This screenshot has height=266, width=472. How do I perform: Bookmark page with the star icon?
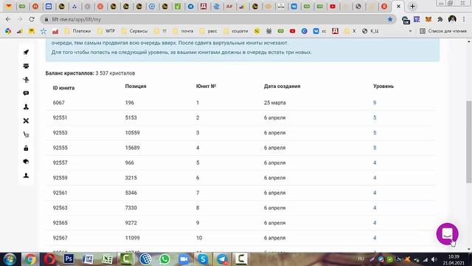coord(390,19)
